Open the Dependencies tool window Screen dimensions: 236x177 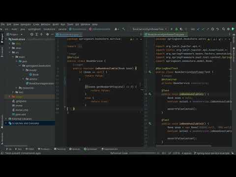click(110, 149)
